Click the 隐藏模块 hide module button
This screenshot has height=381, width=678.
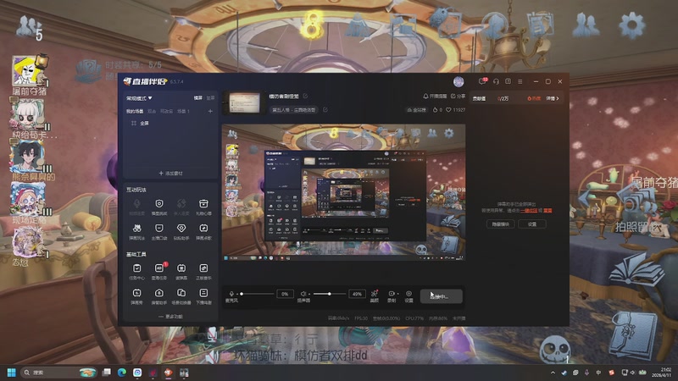[500, 224]
